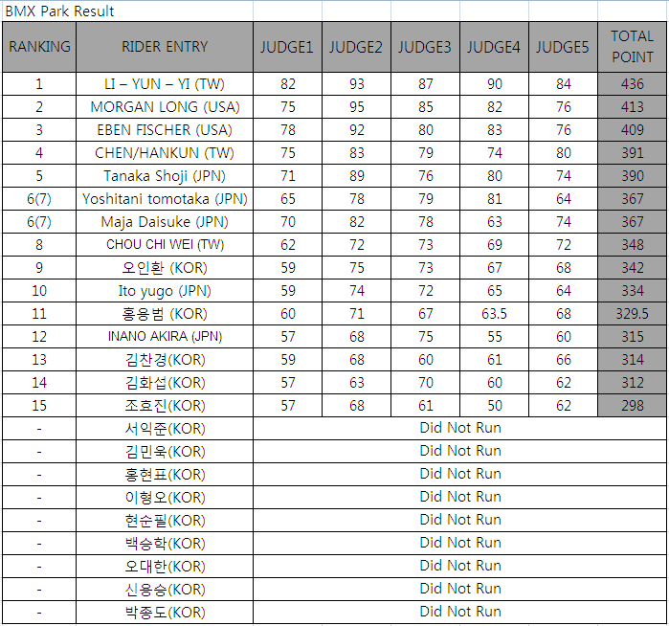This screenshot has height=626, width=669.
Task: Click total point 315 cell
Action: 632,337
